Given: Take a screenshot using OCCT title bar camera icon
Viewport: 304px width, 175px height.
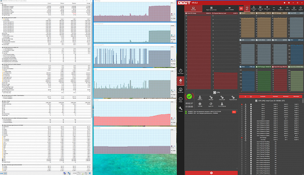Looking at the screenshot, I should click(x=289, y=3).
